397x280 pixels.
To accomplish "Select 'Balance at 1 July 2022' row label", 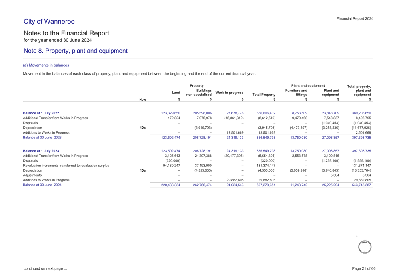I will (41, 113).
